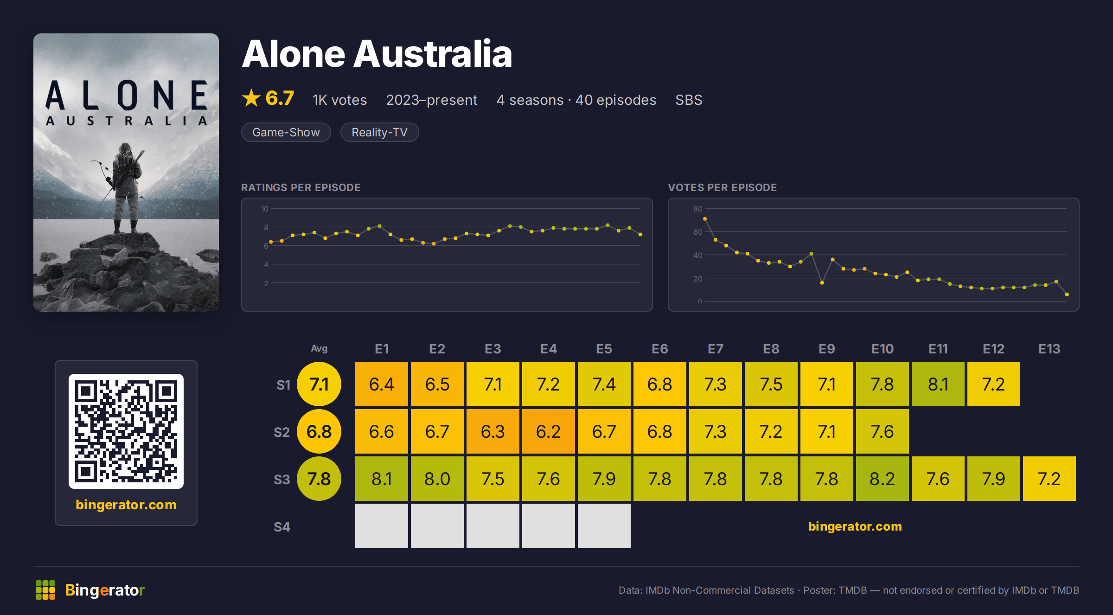Click the Bingerator grid logo icon

[x=45, y=590]
